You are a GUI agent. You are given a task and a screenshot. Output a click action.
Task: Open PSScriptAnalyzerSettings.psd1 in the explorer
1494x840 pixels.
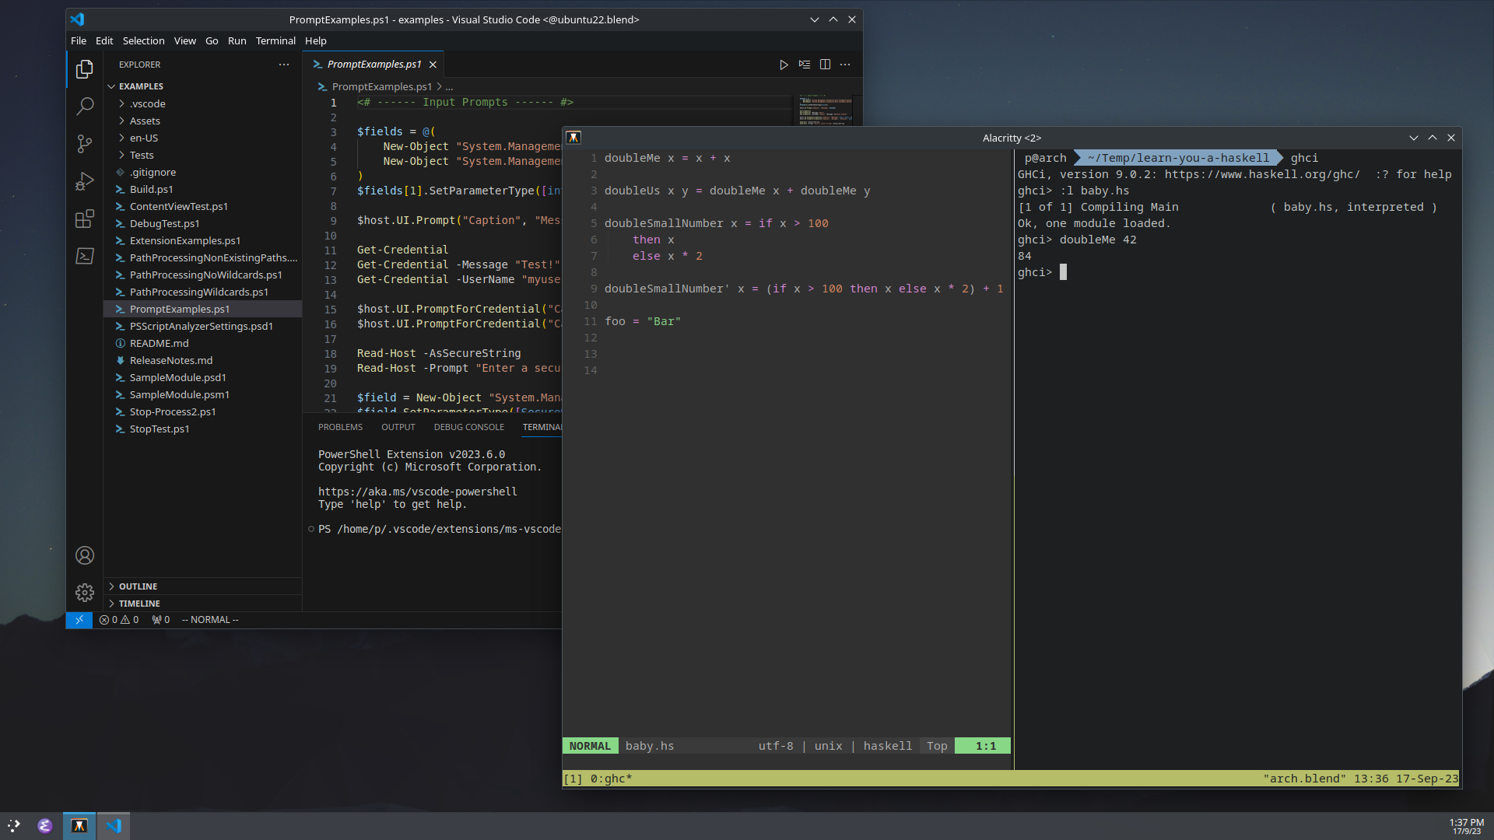(202, 326)
